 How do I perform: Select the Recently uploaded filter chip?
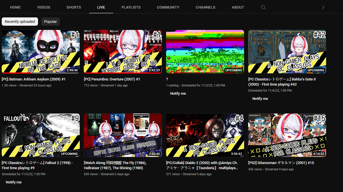tap(20, 22)
